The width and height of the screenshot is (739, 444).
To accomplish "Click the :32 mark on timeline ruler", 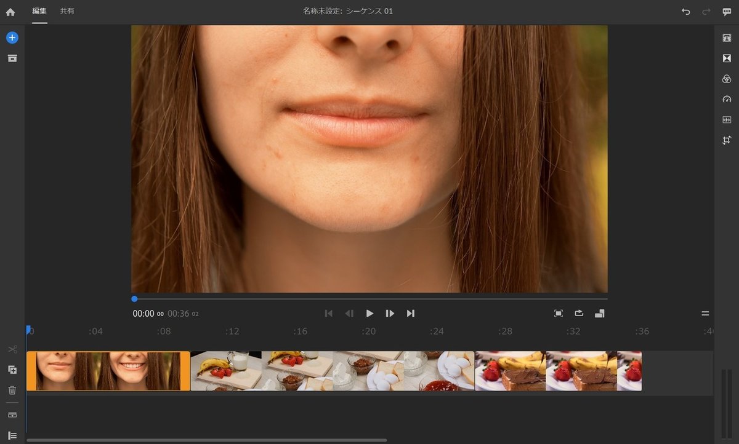I will pos(573,331).
